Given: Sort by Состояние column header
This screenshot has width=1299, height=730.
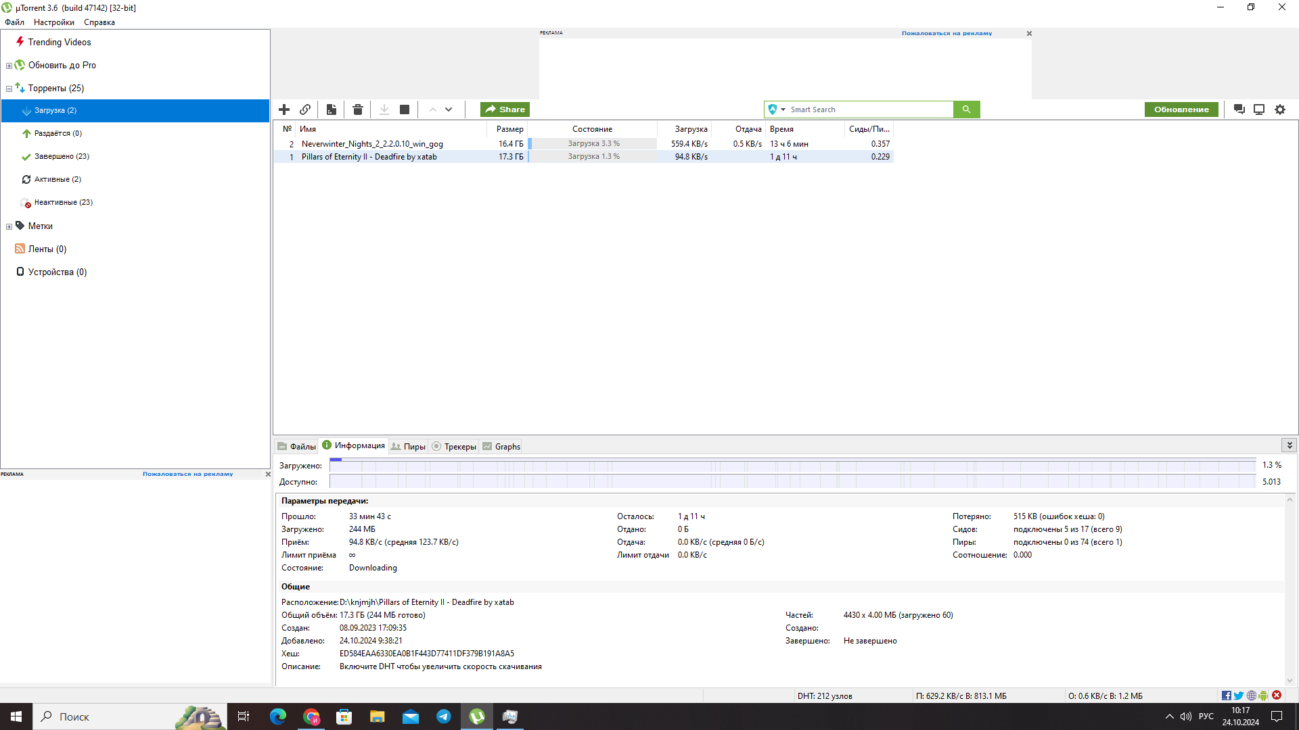Looking at the screenshot, I should click(x=593, y=129).
